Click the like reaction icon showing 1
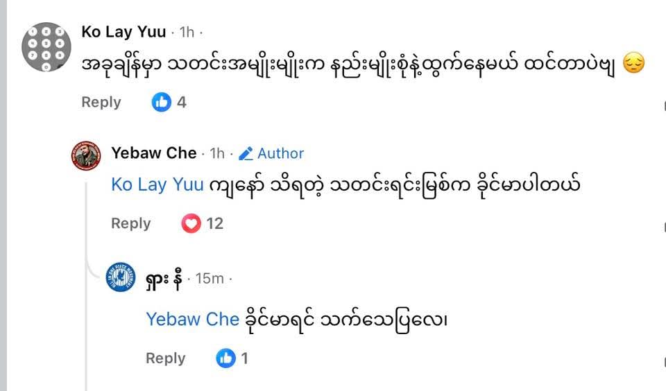This screenshot has width=666, height=391. point(225,358)
